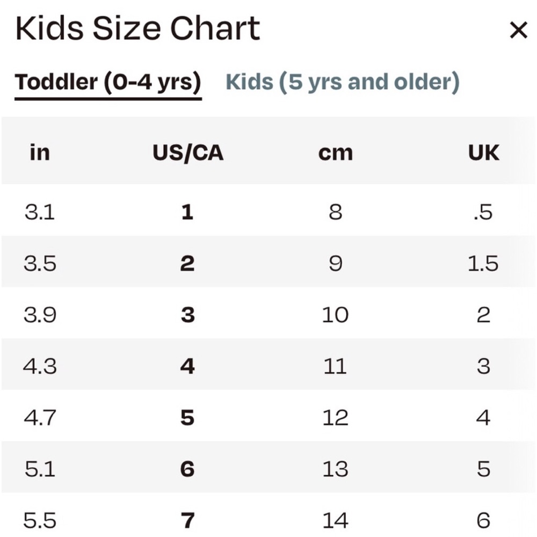Click the 3.1 inch value
Image resolution: width=537 pixels, height=537 pixels.
40,212
